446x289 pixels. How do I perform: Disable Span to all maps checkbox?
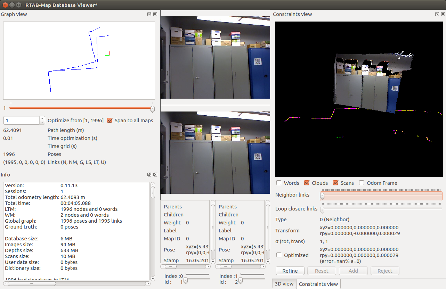110,120
